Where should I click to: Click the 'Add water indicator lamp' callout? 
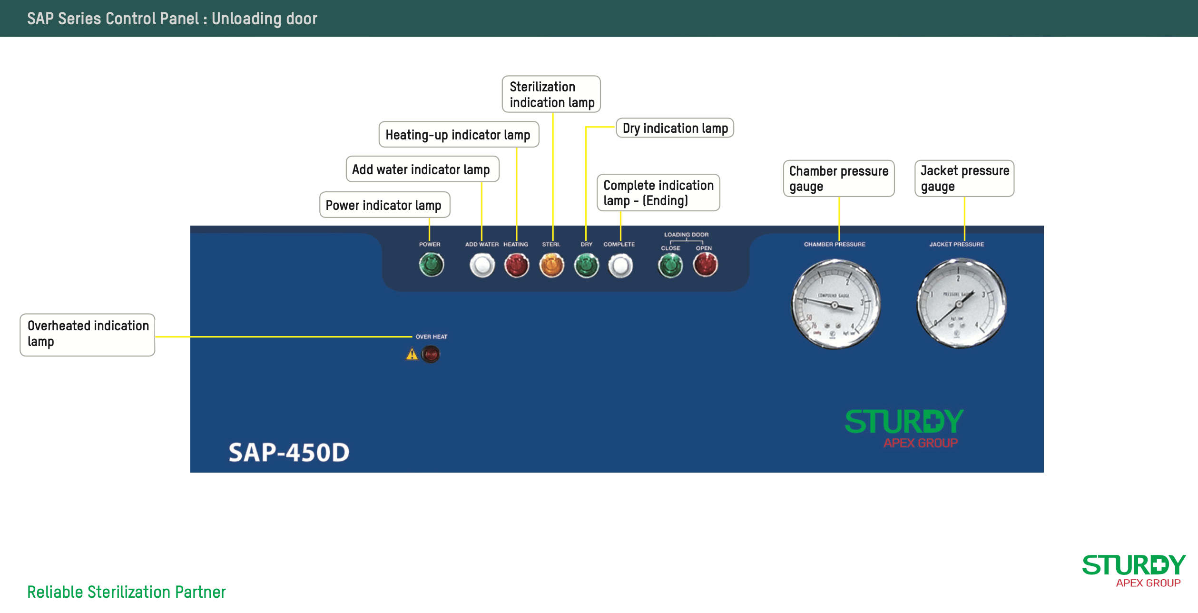click(x=422, y=169)
